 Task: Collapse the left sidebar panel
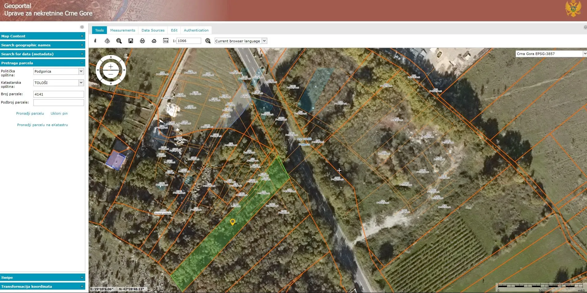point(82,27)
